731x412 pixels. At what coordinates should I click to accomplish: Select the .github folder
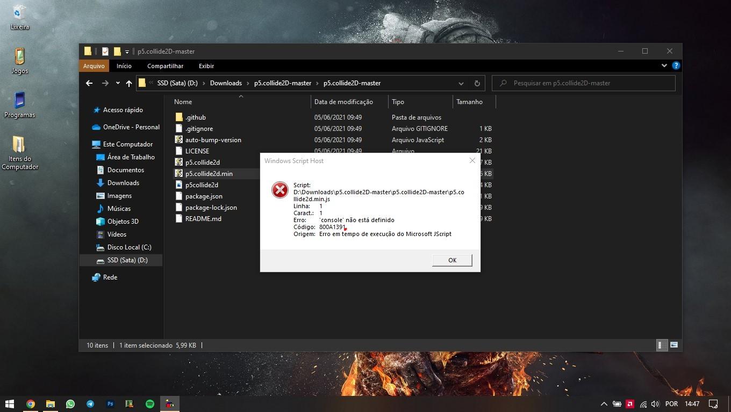tap(196, 117)
